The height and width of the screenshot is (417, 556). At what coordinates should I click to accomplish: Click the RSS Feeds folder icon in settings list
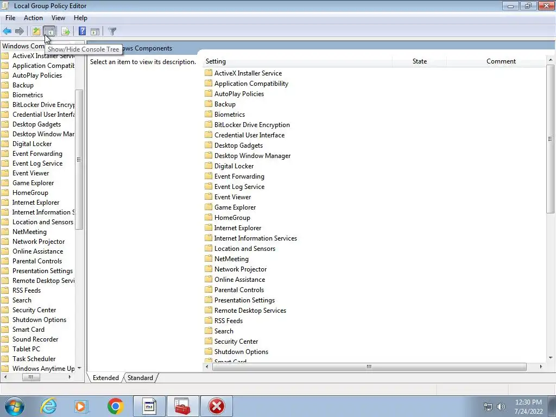[x=208, y=320]
